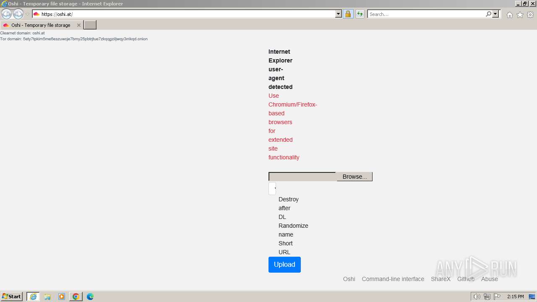Go forward with the browser Forward arrow
This screenshot has width=537, height=302.
point(18,14)
